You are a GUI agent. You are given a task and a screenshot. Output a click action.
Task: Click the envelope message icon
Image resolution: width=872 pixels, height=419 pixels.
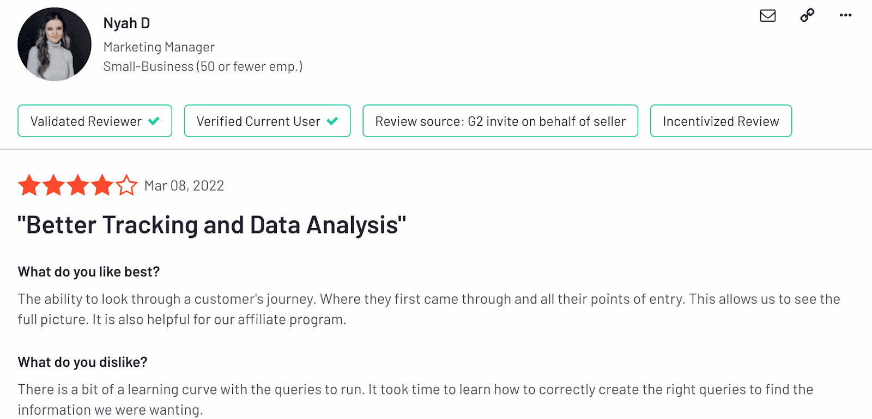pyautogui.click(x=767, y=15)
